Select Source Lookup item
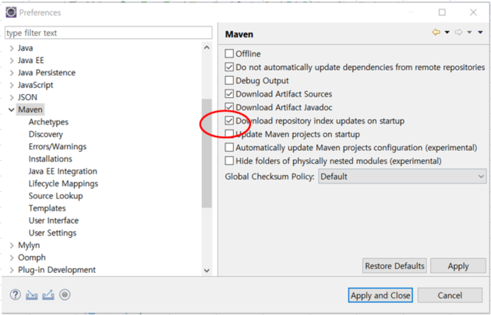Screen dimensions: 491x315 pos(56,196)
